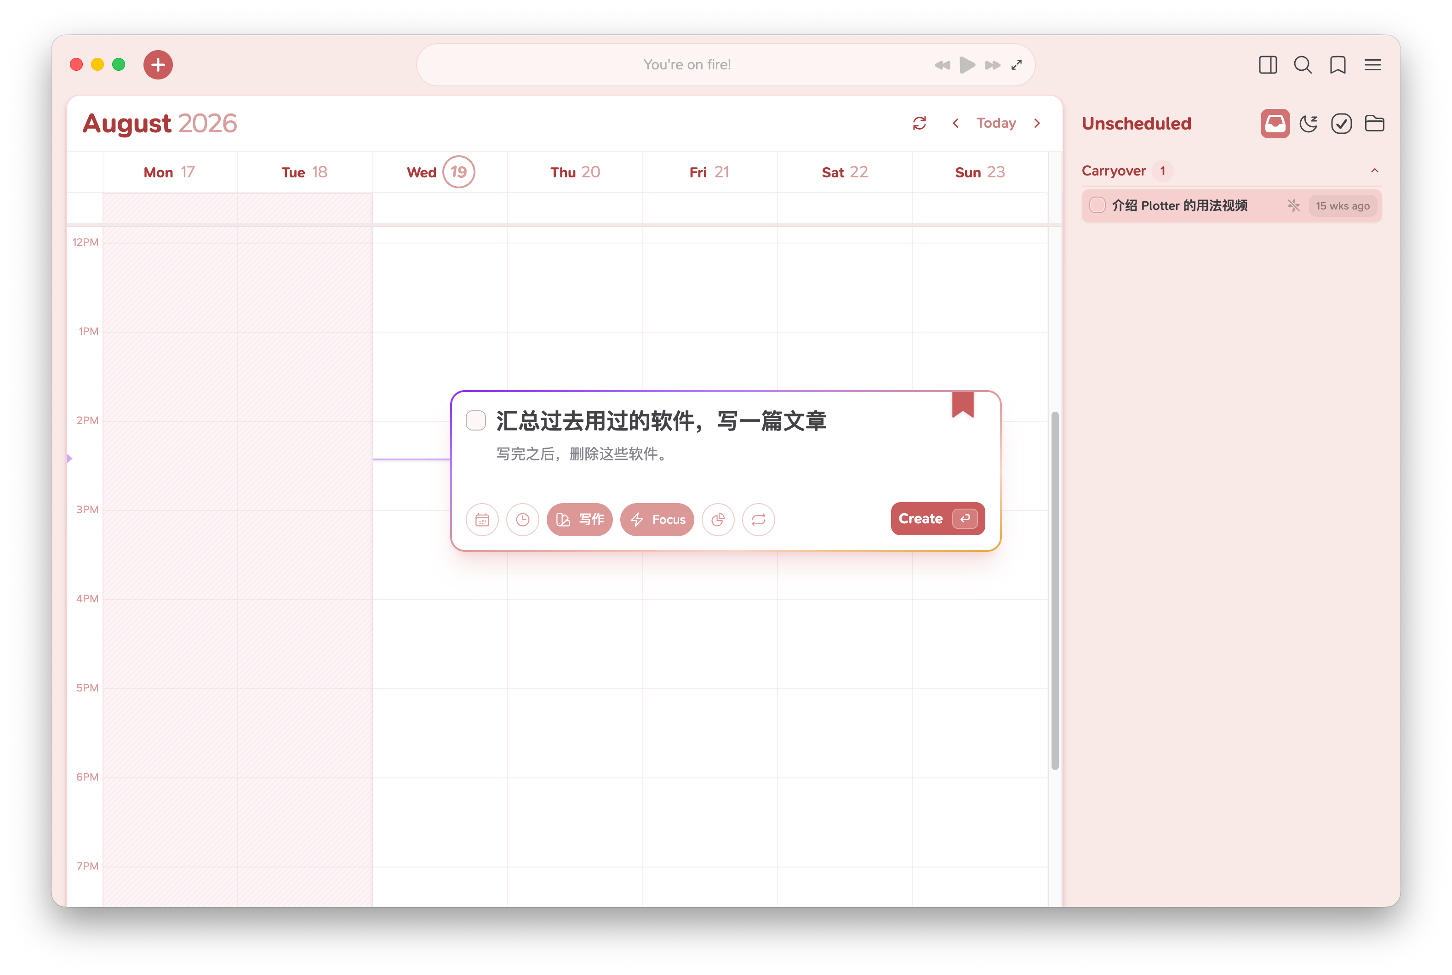
Task: Skip to next track in player bar
Action: [992, 65]
